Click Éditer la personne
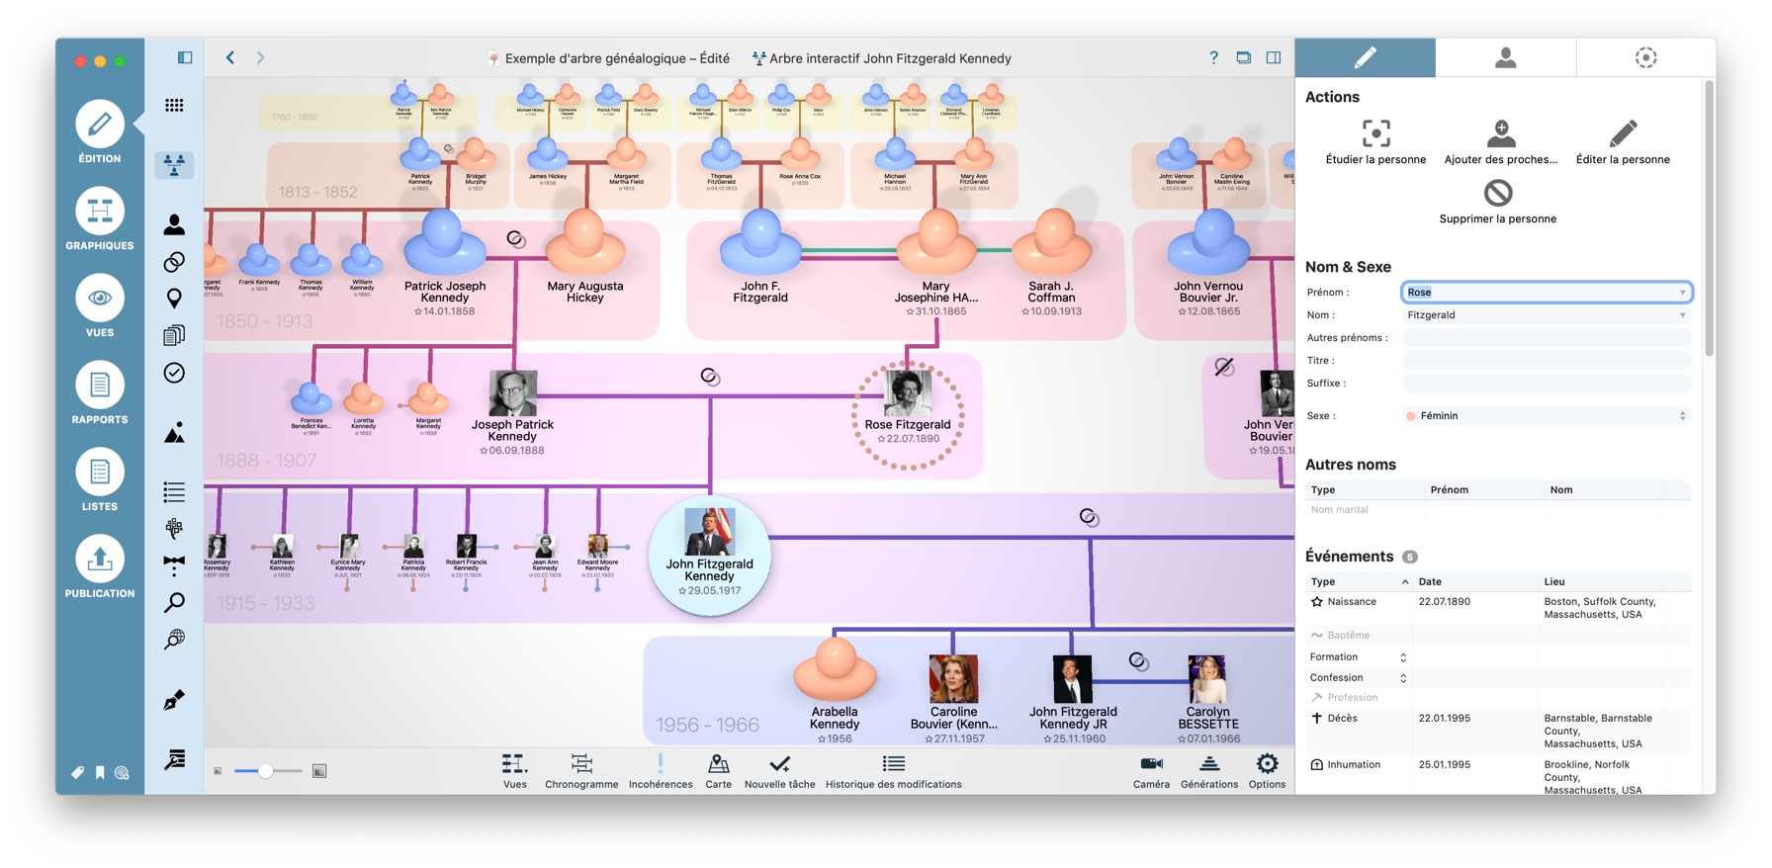1772x868 pixels. click(x=1623, y=142)
